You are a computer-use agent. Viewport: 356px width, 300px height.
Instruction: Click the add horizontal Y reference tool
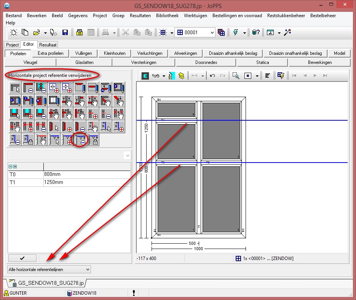[67, 139]
